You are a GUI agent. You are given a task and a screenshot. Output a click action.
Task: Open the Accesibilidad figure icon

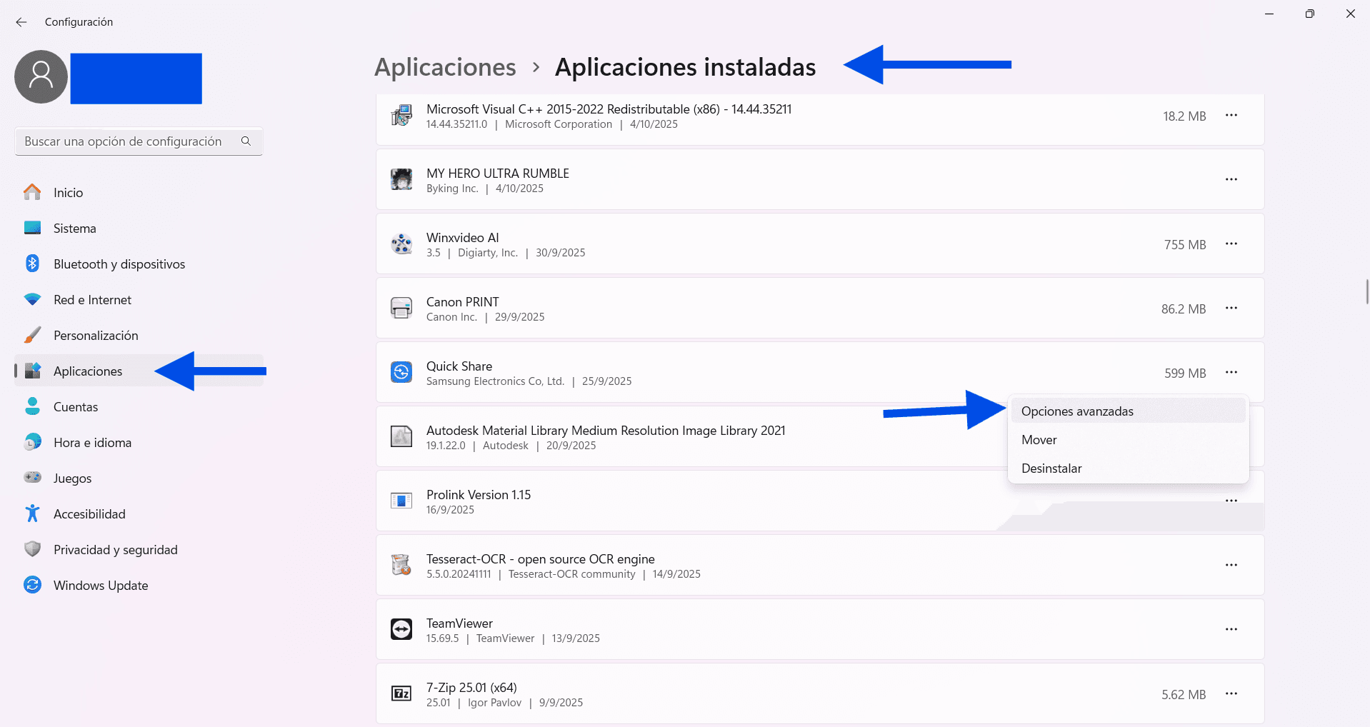pos(32,513)
